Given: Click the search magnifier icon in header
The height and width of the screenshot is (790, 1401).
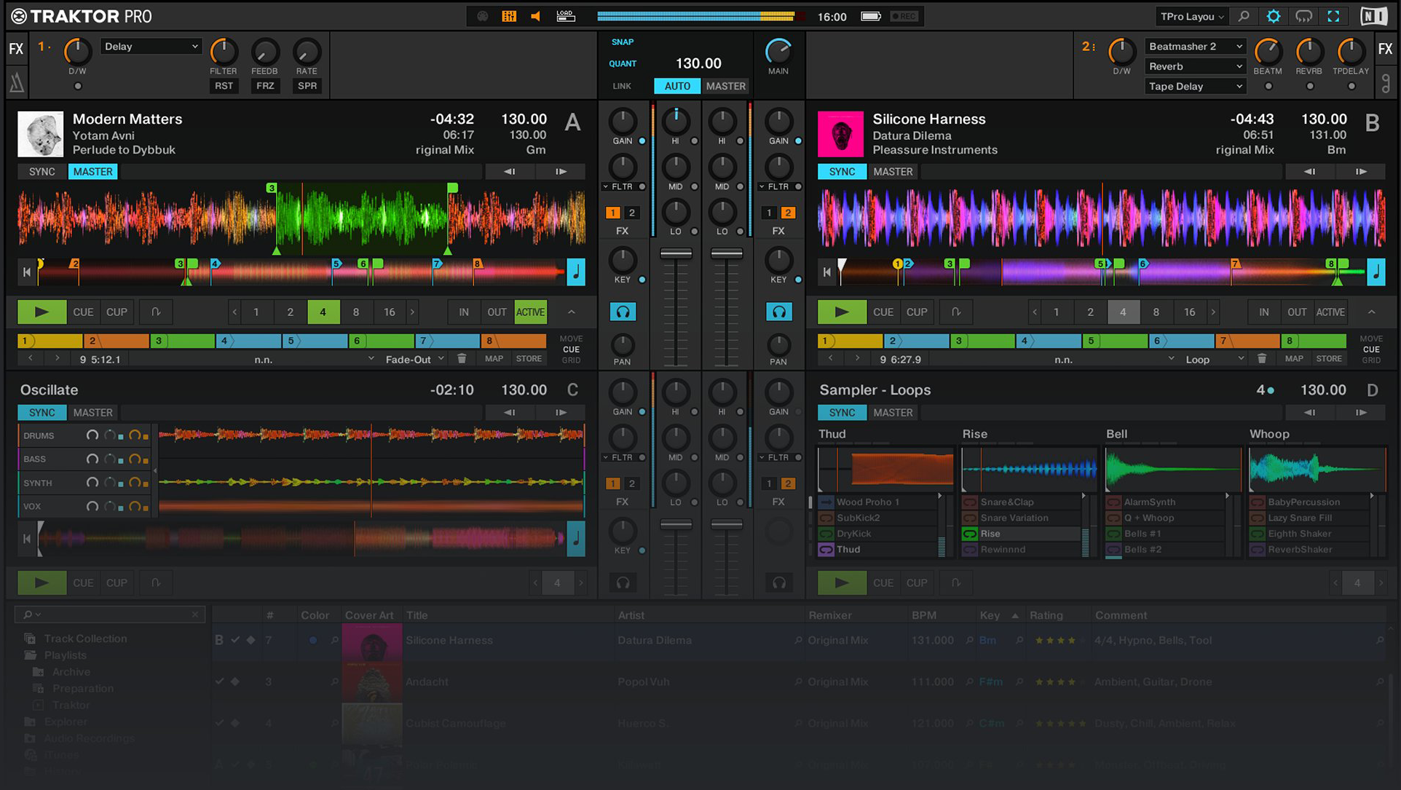Looking at the screenshot, I should pos(1244,16).
